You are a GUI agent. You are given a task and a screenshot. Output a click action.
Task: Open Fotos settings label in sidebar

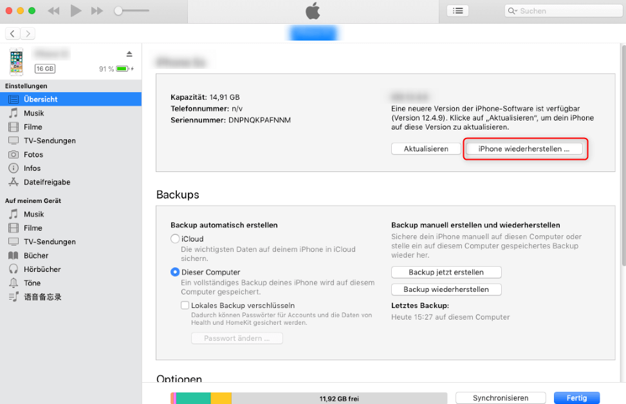pos(33,155)
